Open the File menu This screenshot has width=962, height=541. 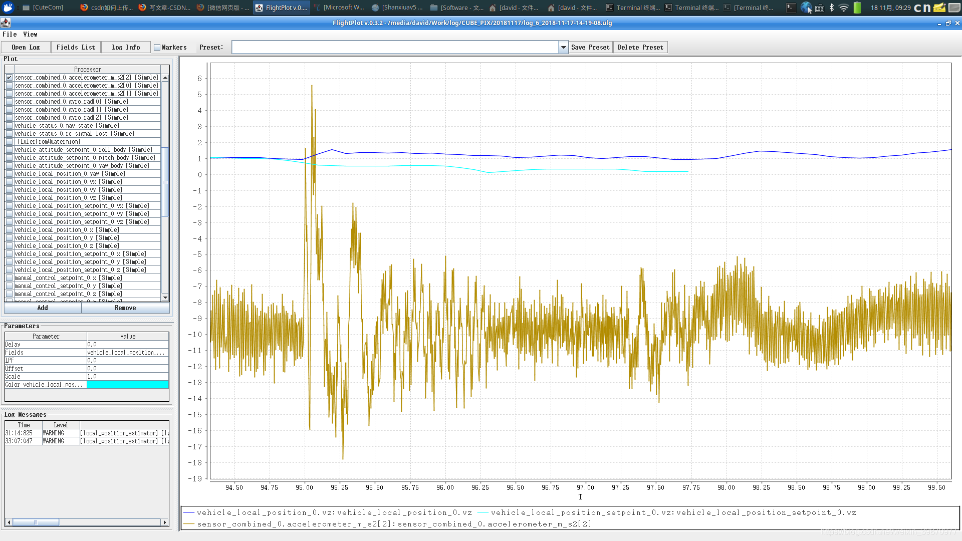10,34
